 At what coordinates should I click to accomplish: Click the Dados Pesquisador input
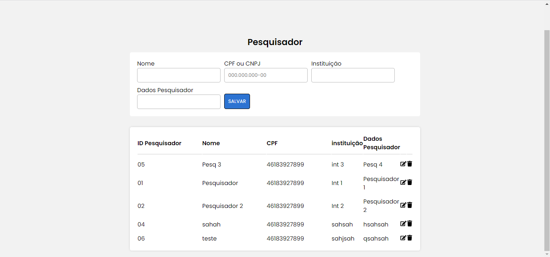coord(179,101)
